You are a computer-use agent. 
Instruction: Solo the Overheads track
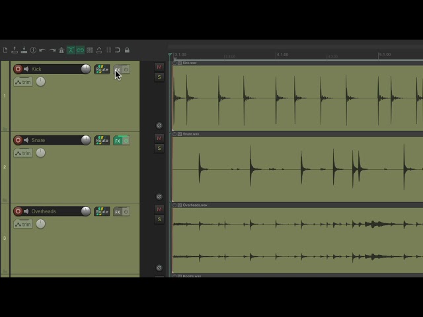point(159,220)
